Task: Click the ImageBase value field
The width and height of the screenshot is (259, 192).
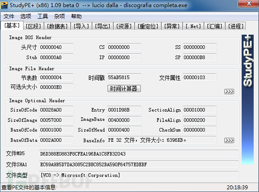Action: [124, 120]
